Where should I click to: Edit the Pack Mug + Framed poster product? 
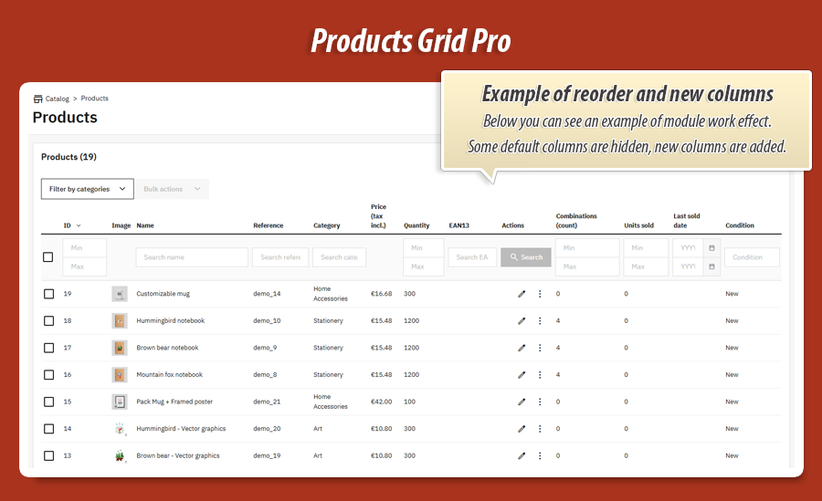click(x=522, y=402)
